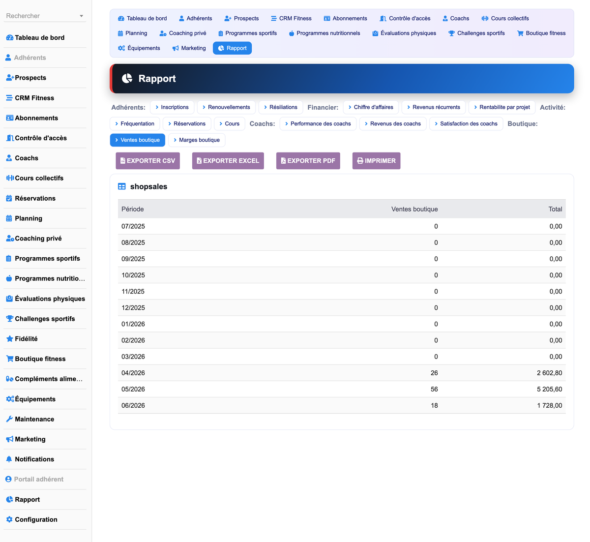Open Portail adhérent in sidebar

point(34,479)
